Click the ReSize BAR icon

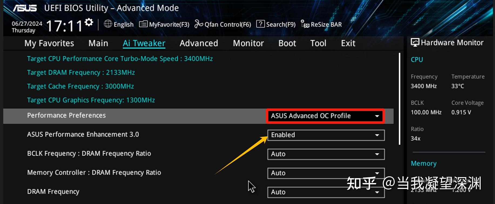(x=305, y=24)
